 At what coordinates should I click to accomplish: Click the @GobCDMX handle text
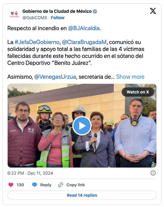tap(35, 18)
